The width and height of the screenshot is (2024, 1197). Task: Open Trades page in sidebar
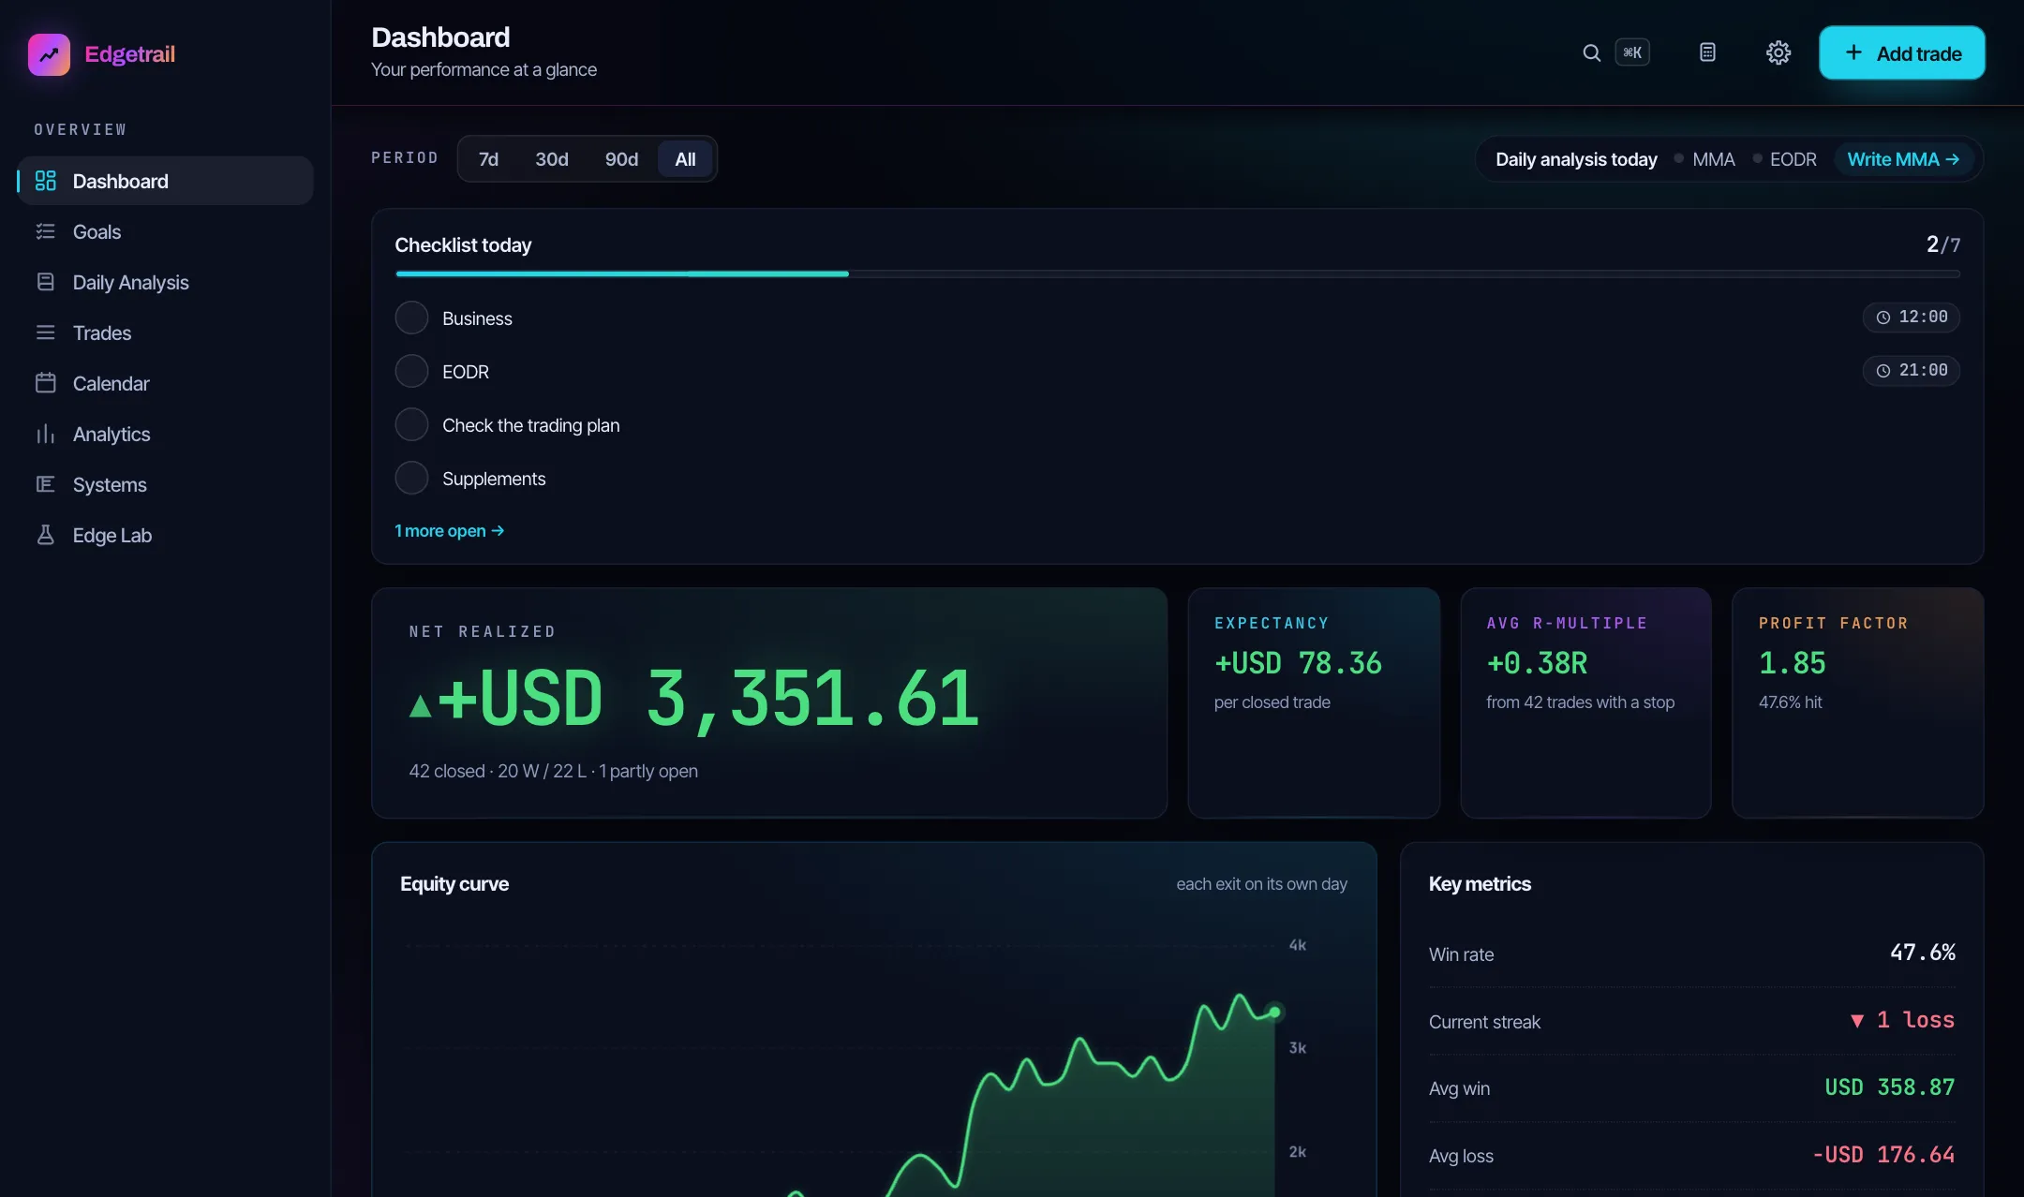click(x=165, y=332)
